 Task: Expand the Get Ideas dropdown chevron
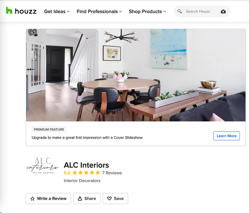tap(68, 12)
